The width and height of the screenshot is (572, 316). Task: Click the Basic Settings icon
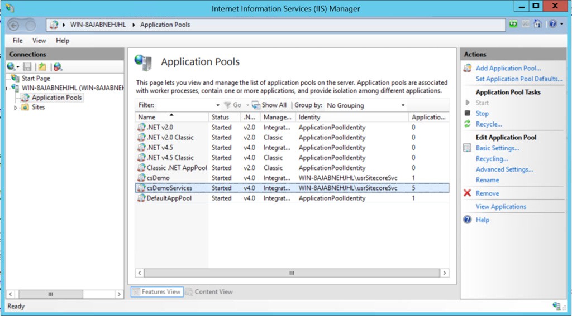(468, 148)
